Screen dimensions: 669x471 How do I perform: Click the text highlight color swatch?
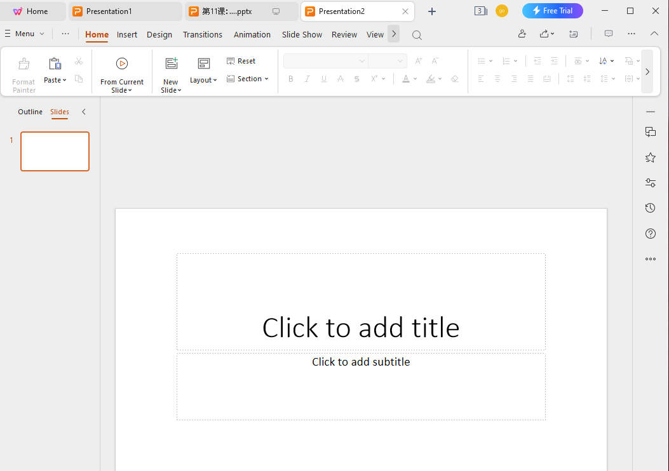point(431,79)
